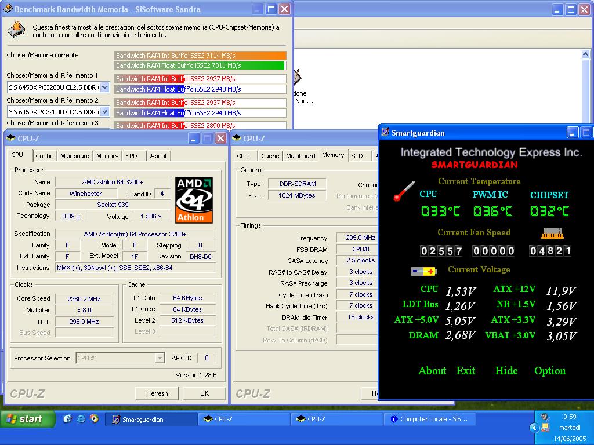Viewport: 594px width, 445px height.
Task: Click the Memory Frequency 295.0 MHz value
Action: coord(358,238)
